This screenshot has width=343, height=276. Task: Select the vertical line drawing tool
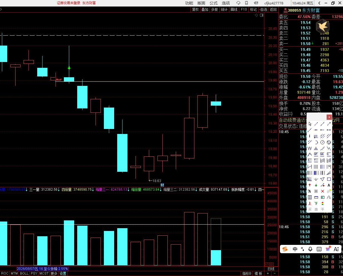tap(310, 136)
